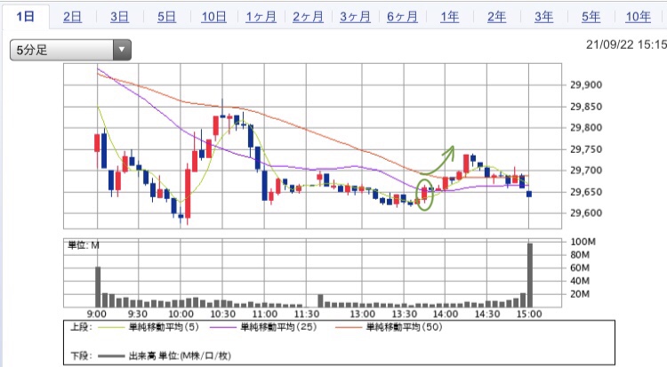Click the 単純移動平均(5) legend entry

164,327
